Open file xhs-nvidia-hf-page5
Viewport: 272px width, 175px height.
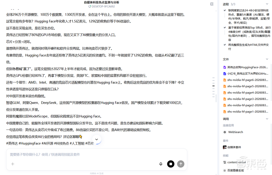coord(246,86)
